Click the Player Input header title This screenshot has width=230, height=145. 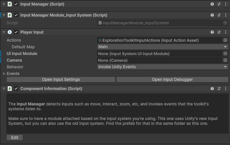pyautogui.click(x=32, y=32)
